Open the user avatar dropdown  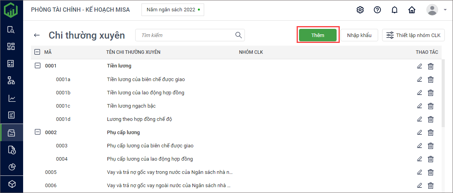[x=436, y=10]
